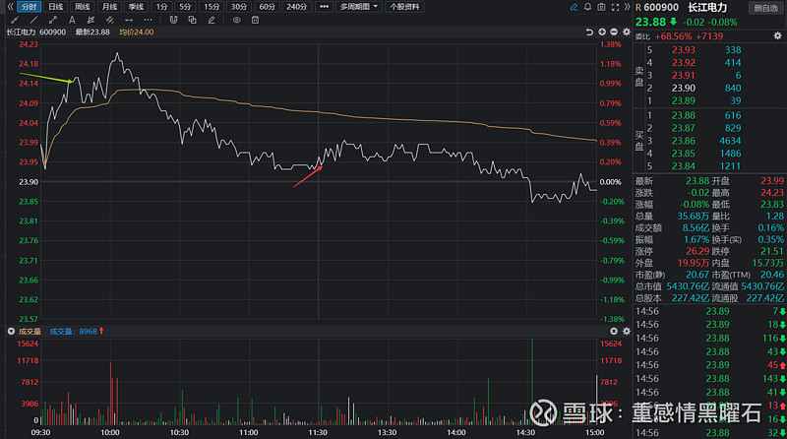Click the 11:30 time axis marker
This screenshot has height=439, width=787.
318,432
